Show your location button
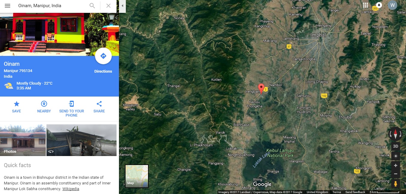The height and width of the screenshot is (194, 406). (x=396, y=156)
